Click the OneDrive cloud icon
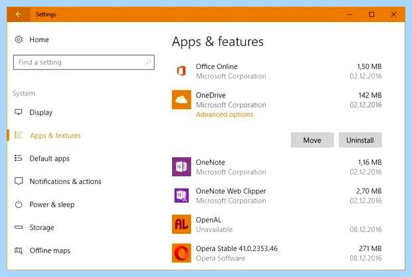Viewport: 412px width, 277px height. 181,100
